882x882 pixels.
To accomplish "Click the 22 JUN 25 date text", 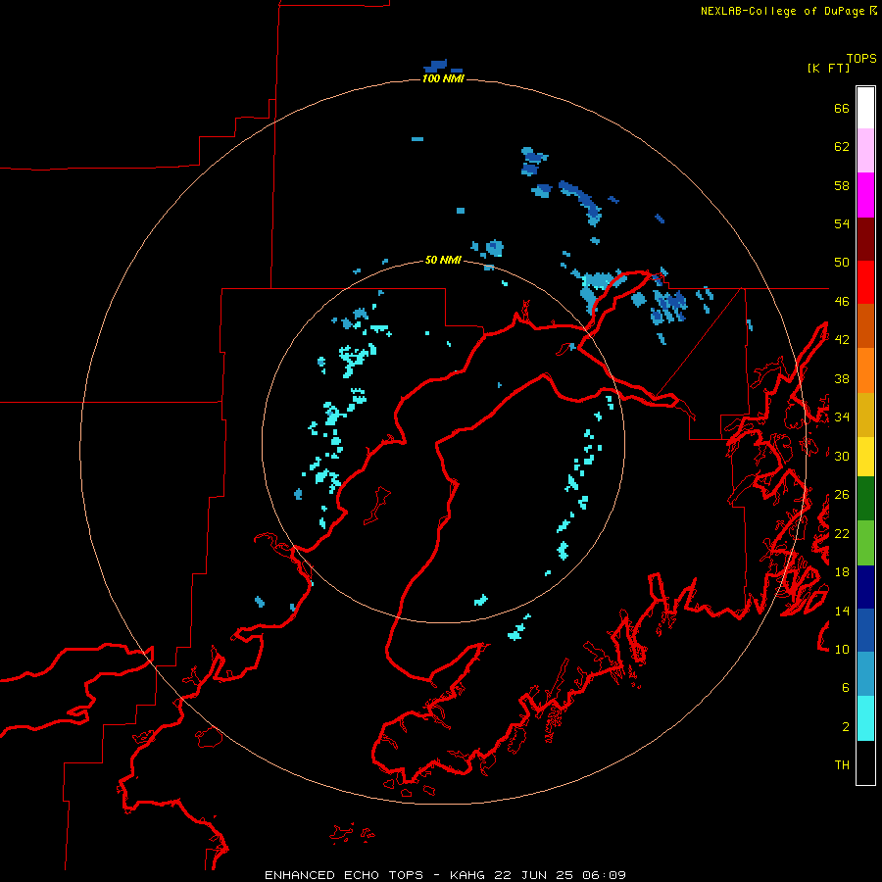I will [534, 875].
